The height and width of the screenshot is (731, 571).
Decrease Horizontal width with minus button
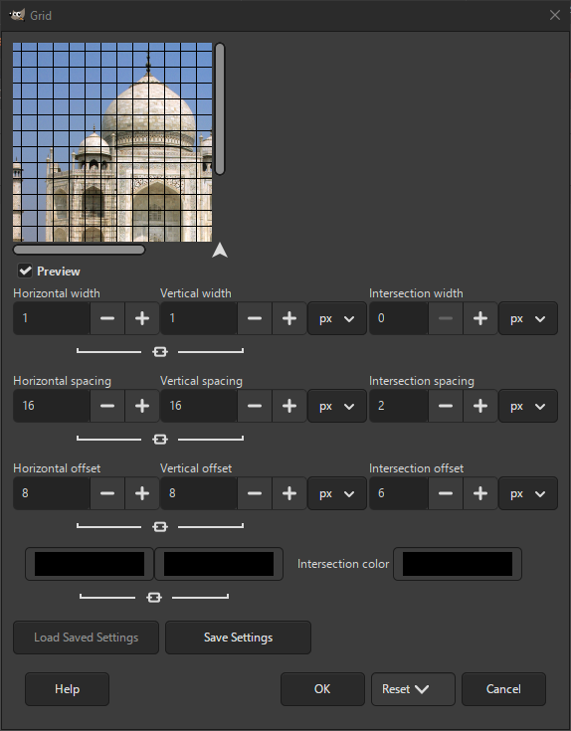(107, 318)
